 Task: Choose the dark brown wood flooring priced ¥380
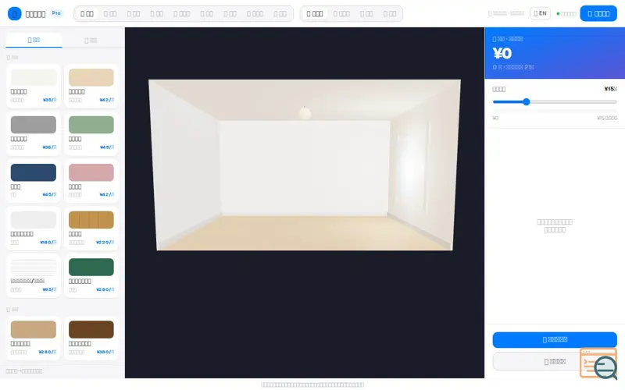(91, 338)
